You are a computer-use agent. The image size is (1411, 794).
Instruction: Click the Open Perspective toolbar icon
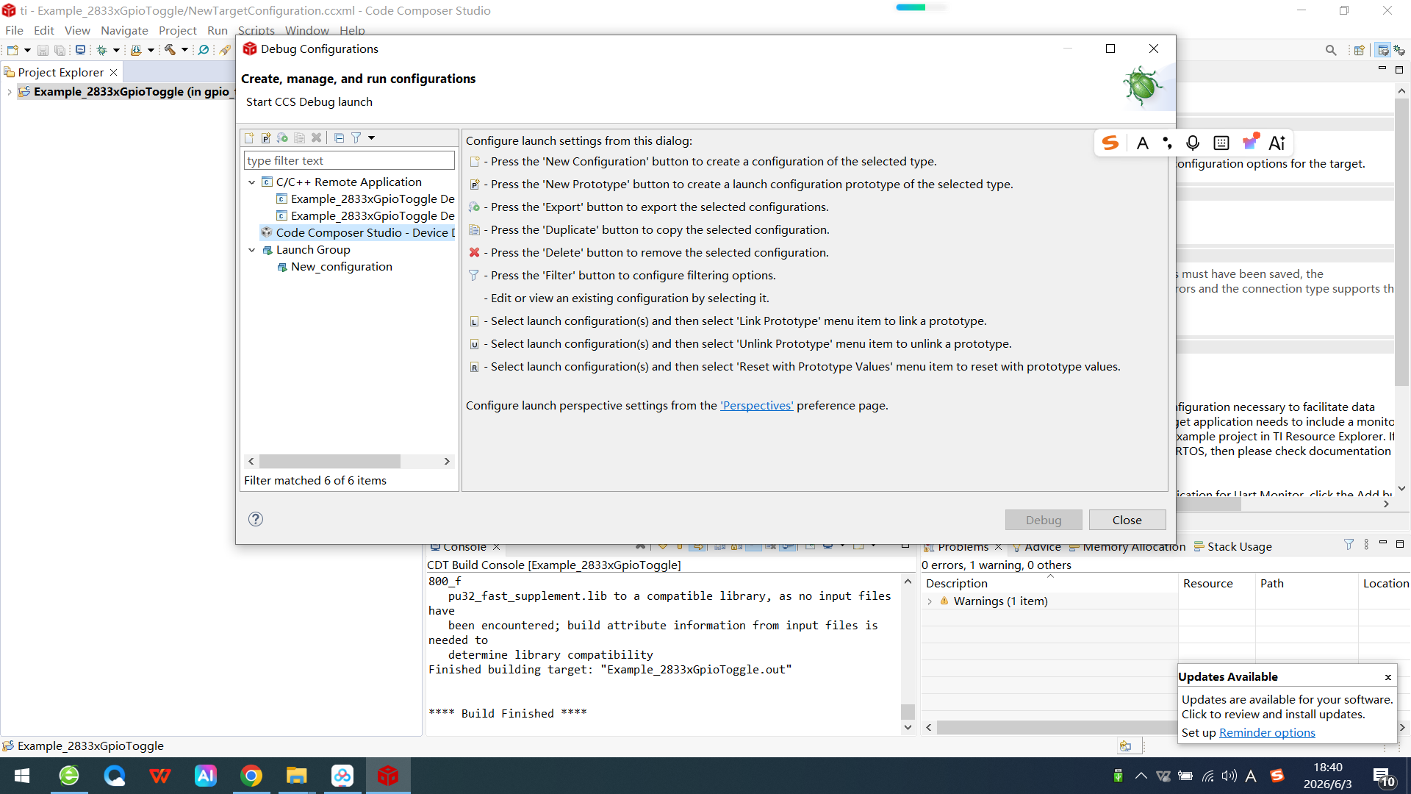(x=1360, y=50)
